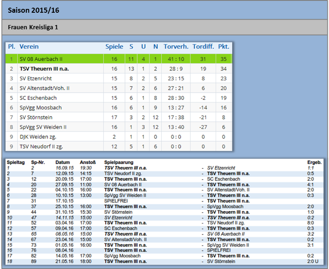Click the fixture date '10.10.15'
Screen dimensions: 329x269
tap(65, 196)
